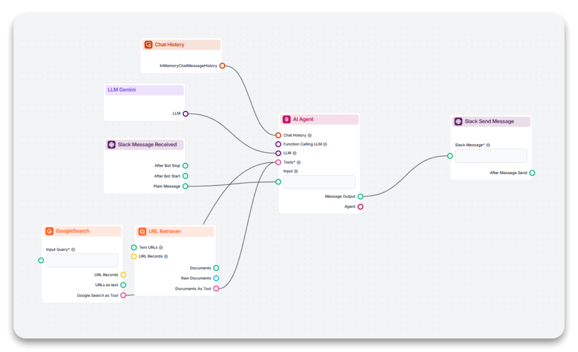The width and height of the screenshot is (578, 352).
Task: Click the InMemoryChatMessageHistory label
Action: (x=189, y=66)
